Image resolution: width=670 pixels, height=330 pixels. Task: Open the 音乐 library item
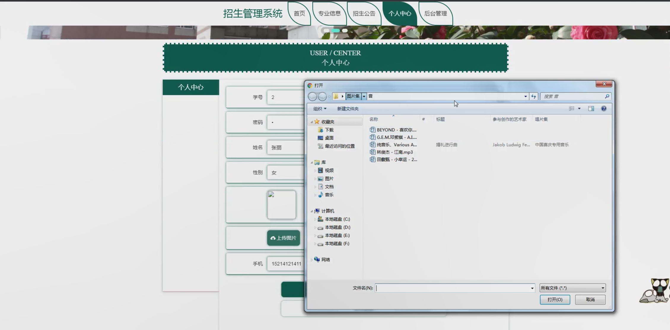tap(329, 195)
